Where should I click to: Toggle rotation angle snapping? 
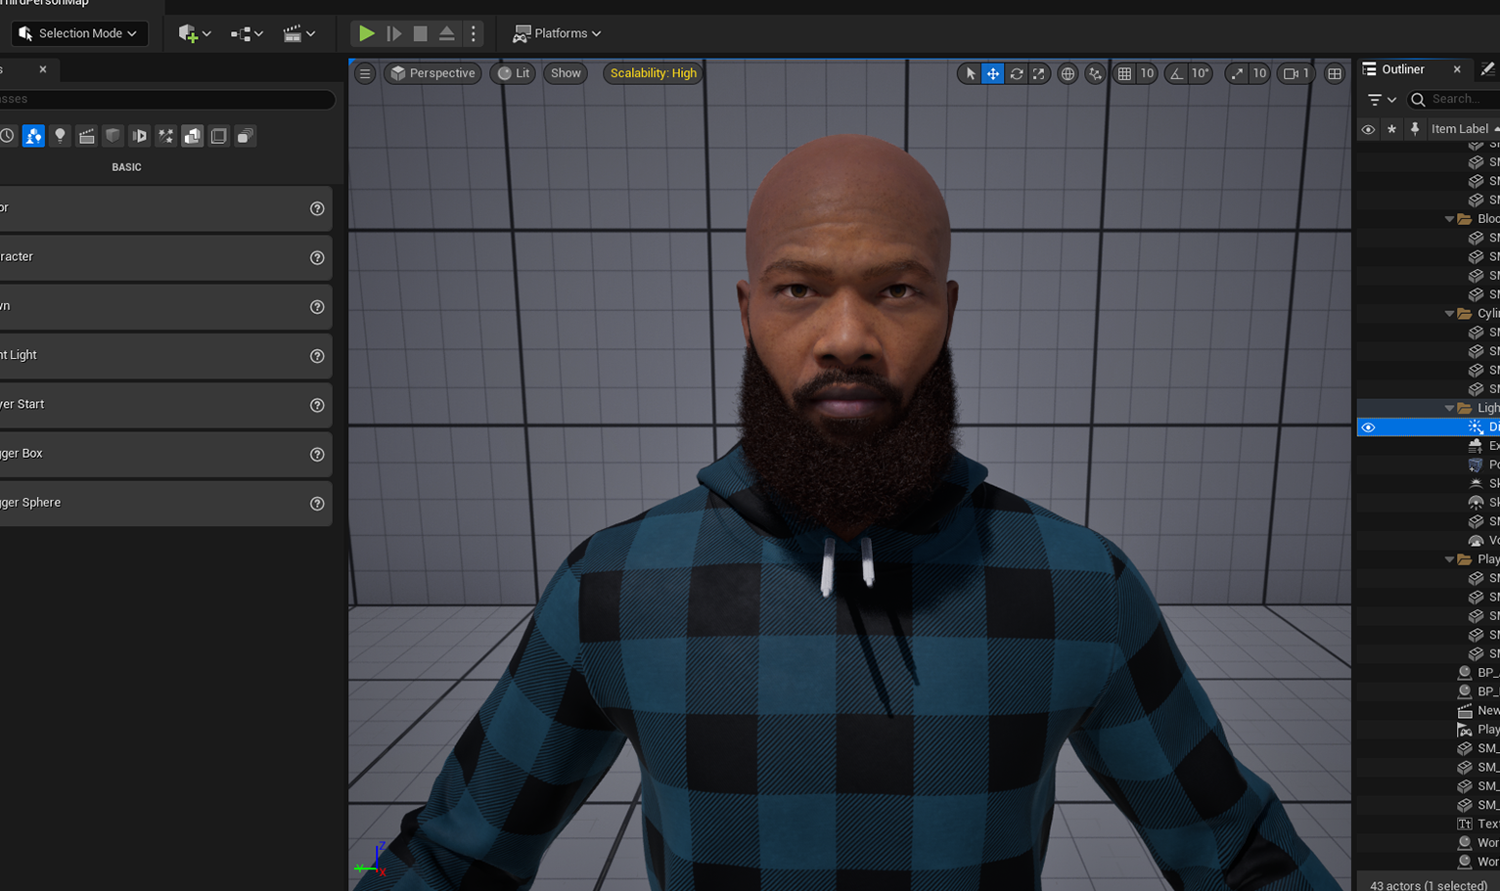tap(1176, 73)
